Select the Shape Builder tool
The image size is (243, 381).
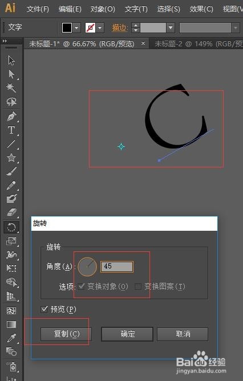click(11, 282)
